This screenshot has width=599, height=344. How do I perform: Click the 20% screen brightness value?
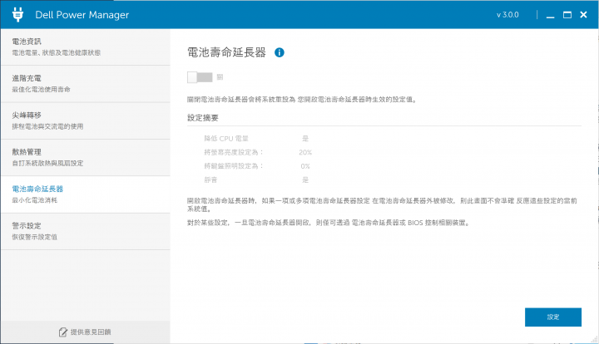pos(305,152)
